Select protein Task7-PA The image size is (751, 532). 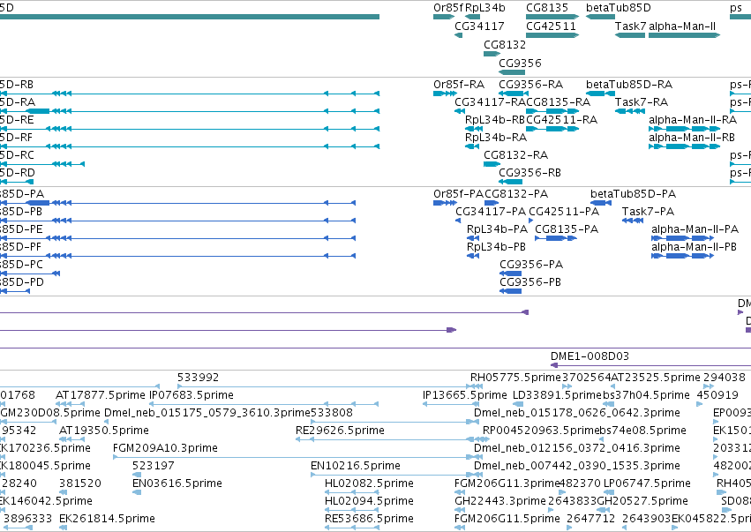(648, 212)
